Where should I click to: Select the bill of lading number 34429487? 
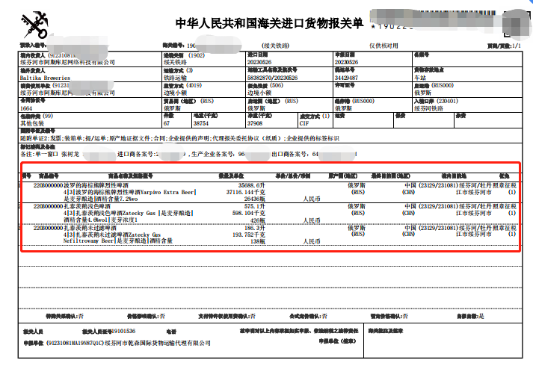click(x=346, y=78)
